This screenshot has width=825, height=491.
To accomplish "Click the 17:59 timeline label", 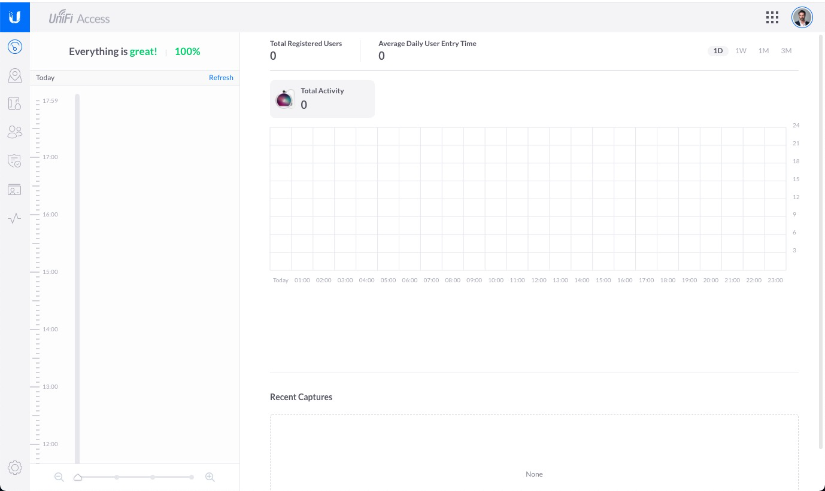I will click(x=50, y=100).
